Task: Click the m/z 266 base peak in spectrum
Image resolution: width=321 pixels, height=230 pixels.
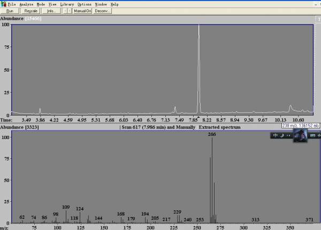Action: pyautogui.click(x=212, y=180)
